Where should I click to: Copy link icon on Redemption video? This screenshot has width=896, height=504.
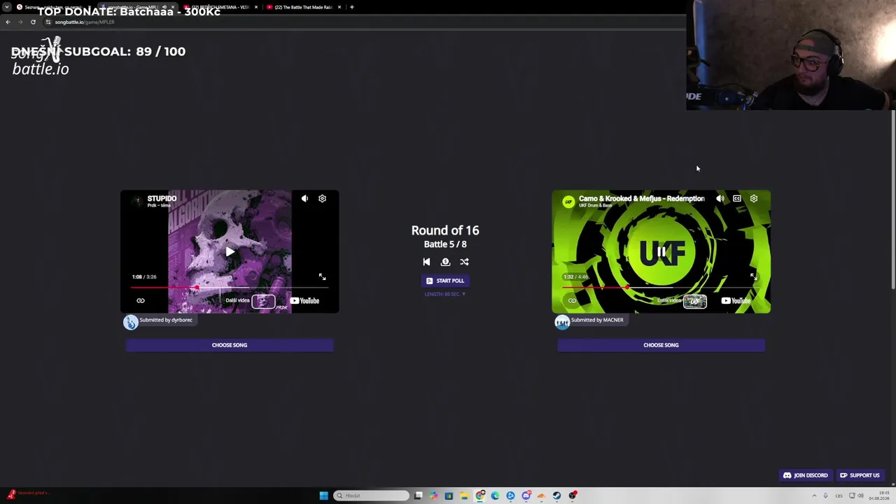pyautogui.click(x=572, y=301)
